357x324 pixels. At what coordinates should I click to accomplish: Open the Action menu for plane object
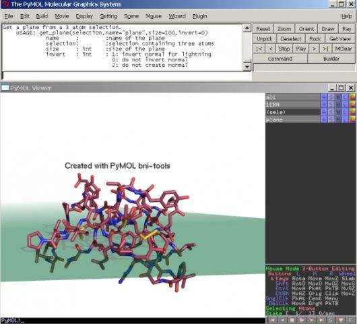(324, 119)
